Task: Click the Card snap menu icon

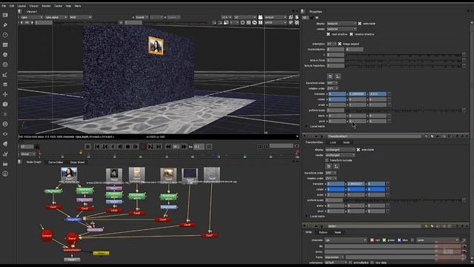Action: [338, 76]
